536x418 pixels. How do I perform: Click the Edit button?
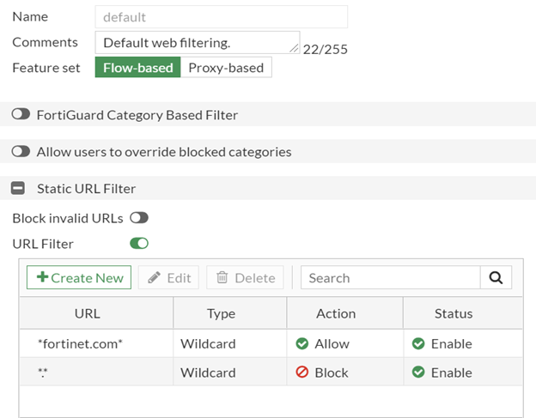click(169, 277)
